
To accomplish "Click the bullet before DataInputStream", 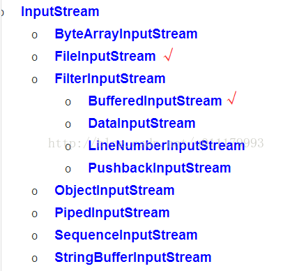I will (68, 125).
